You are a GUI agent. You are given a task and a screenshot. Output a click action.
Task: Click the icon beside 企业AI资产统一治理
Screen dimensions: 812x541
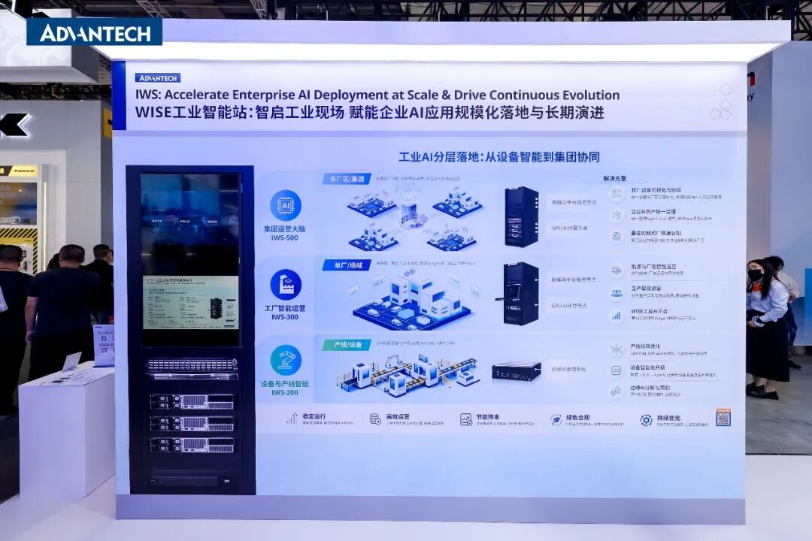[x=617, y=215]
